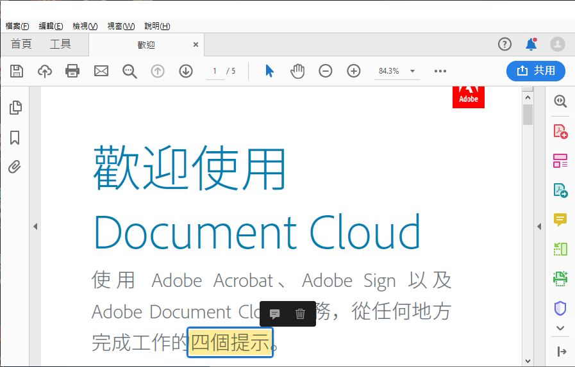Image resolution: width=575 pixels, height=367 pixels.
Task: Open the user account avatar
Action: click(x=558, y=44)
